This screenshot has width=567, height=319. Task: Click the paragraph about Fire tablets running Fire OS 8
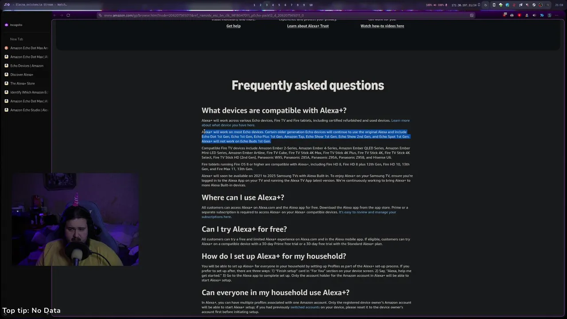pos(306,167)
